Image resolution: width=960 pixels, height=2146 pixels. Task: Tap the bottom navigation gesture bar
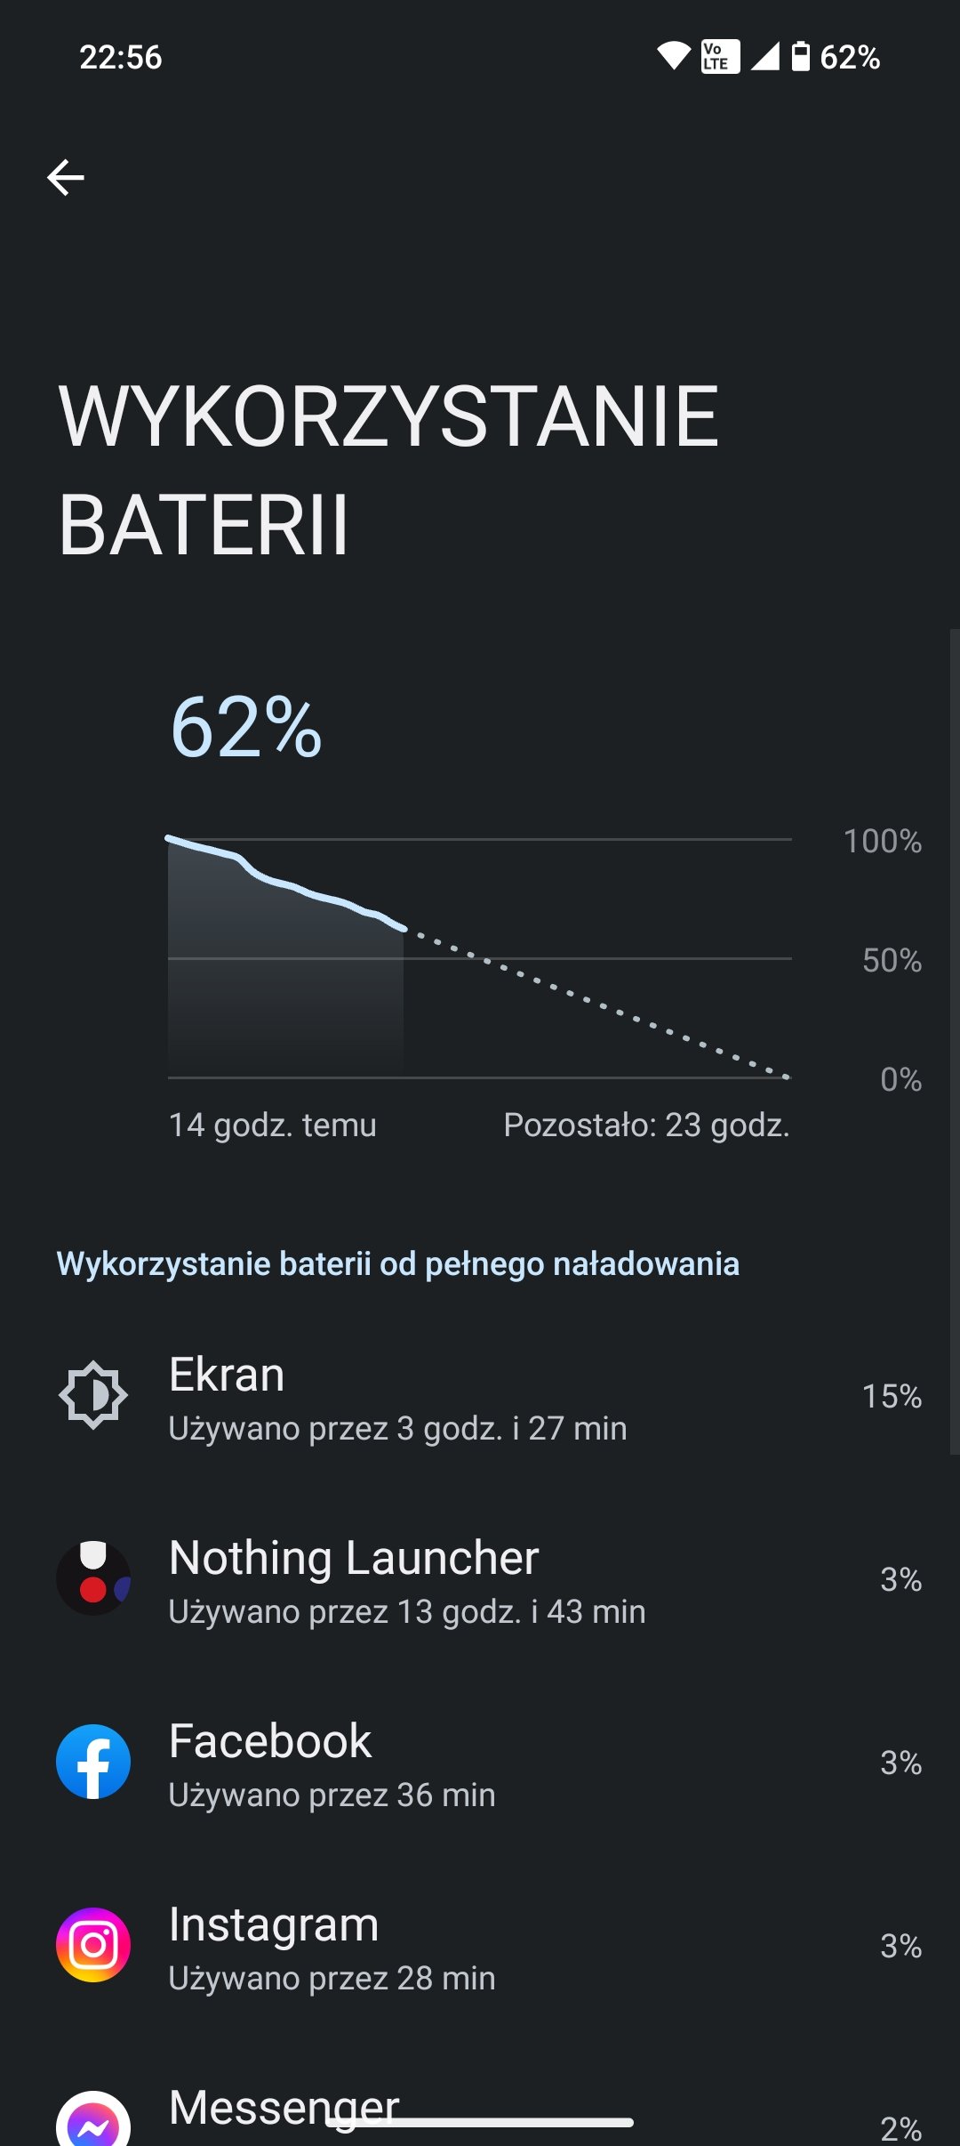coord(480,2123)
